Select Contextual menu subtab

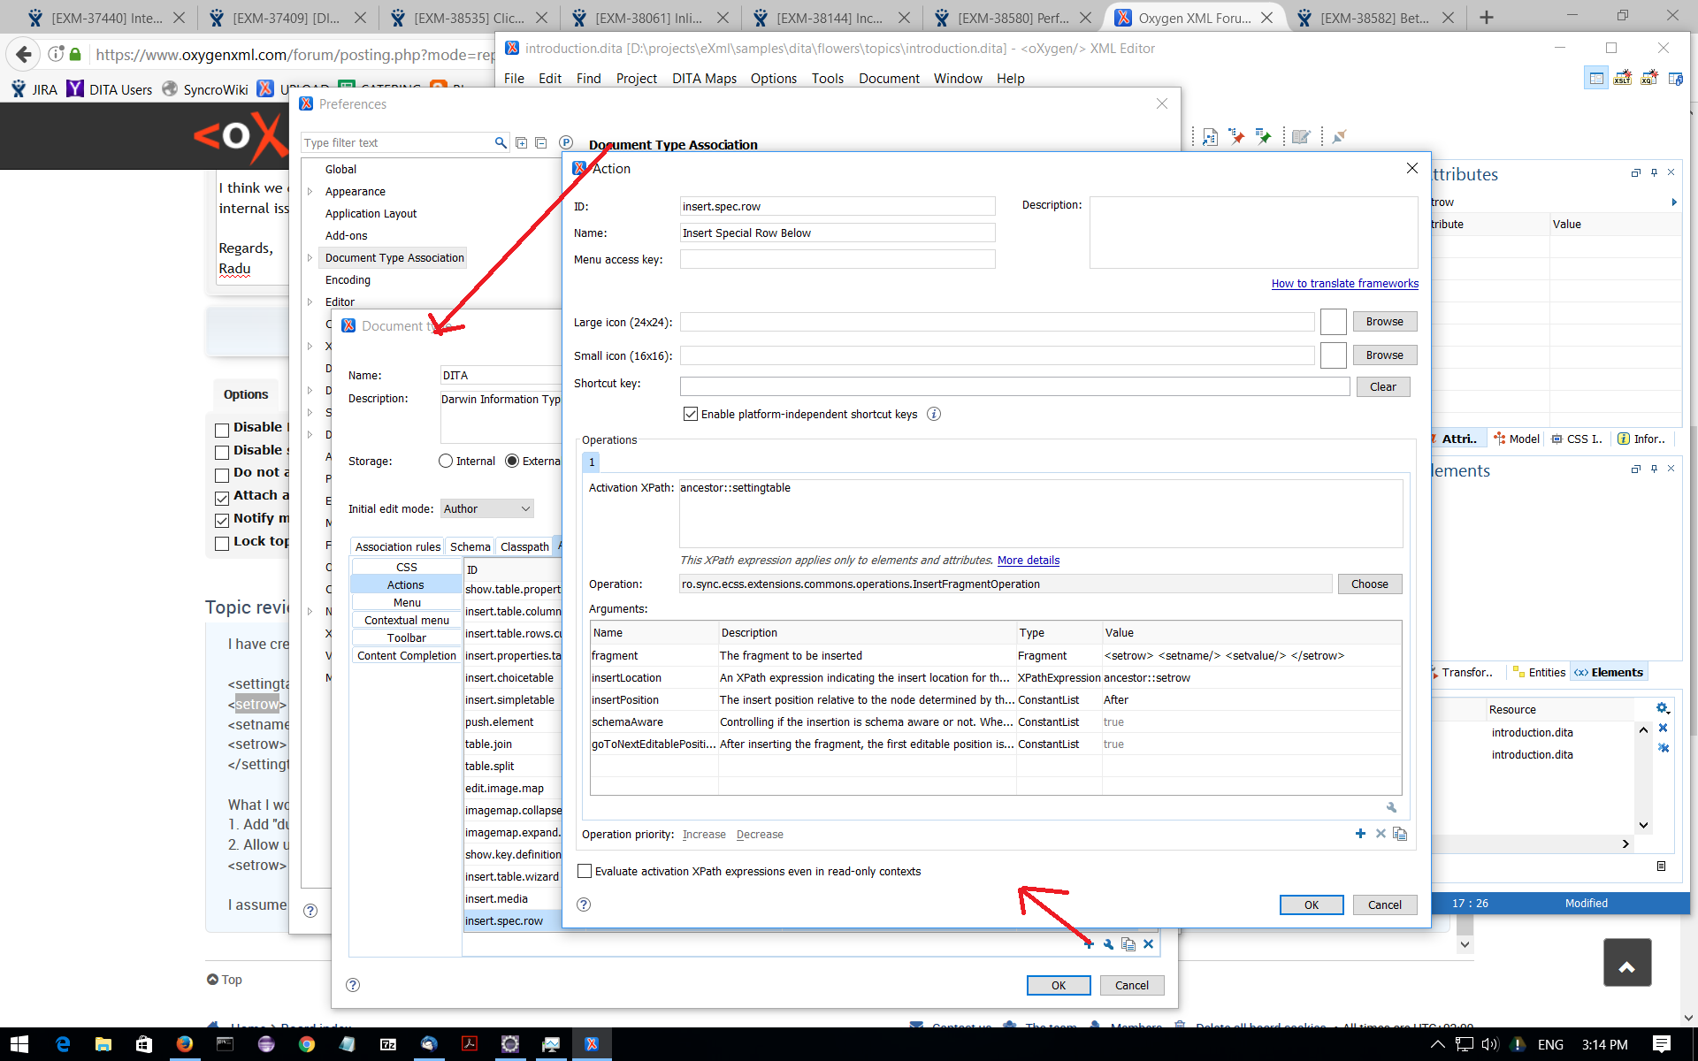click(407, 620)
